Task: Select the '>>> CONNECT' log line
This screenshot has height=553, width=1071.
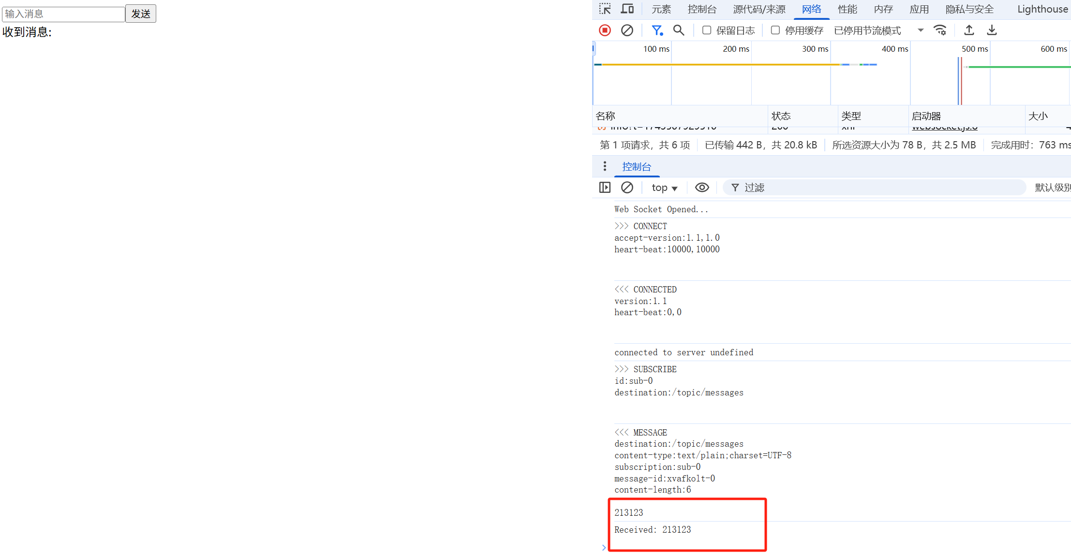Action: point(640,226)
